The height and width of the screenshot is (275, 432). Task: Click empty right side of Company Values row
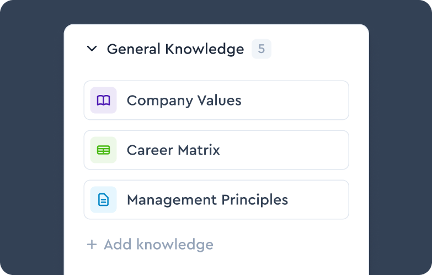309,101
